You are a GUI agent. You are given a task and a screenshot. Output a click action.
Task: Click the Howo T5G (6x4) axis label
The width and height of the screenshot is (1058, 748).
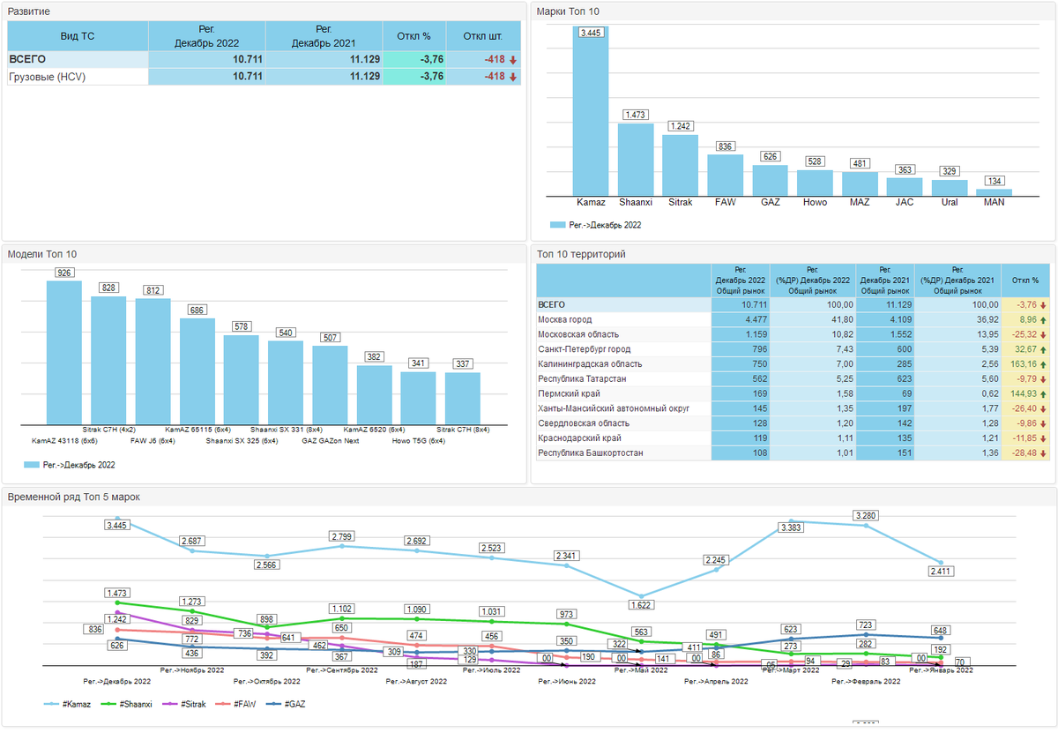[x=418, y=440]
